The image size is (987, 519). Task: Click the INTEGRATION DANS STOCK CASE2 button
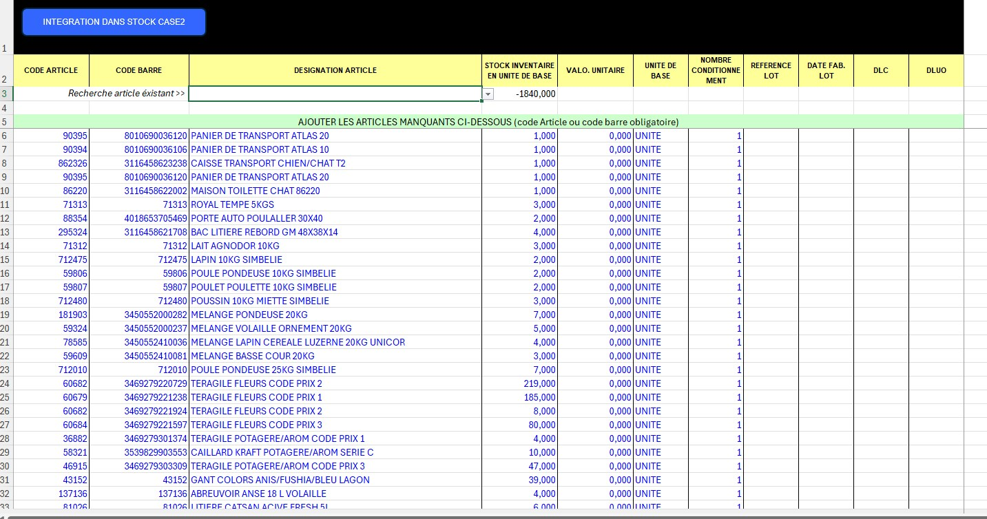pos(114,22)
